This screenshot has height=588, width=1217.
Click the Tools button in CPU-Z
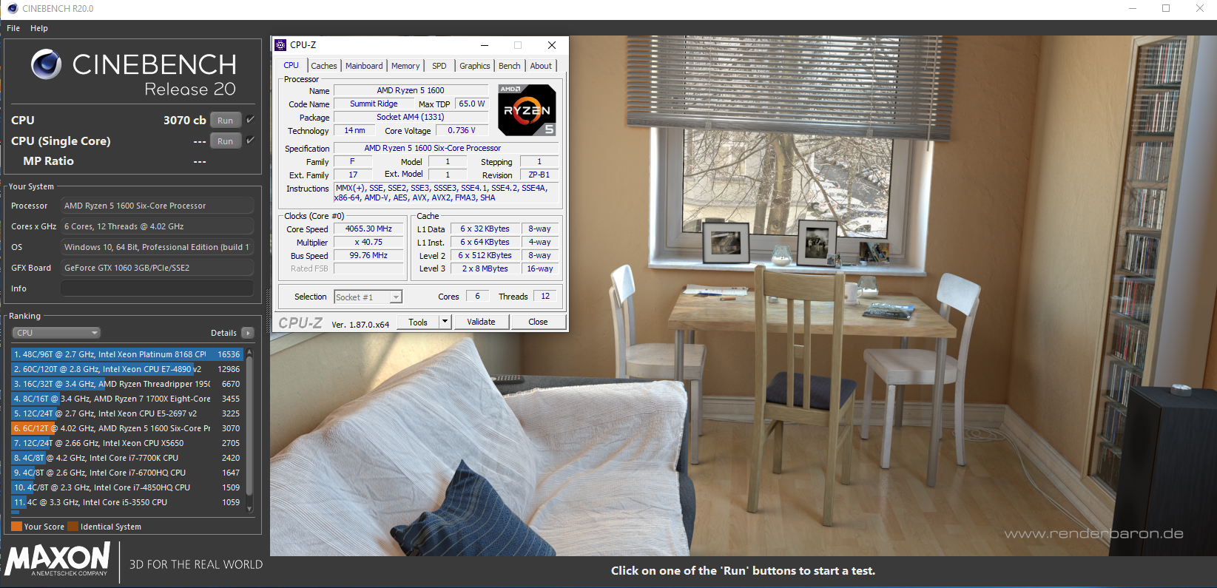418,322
